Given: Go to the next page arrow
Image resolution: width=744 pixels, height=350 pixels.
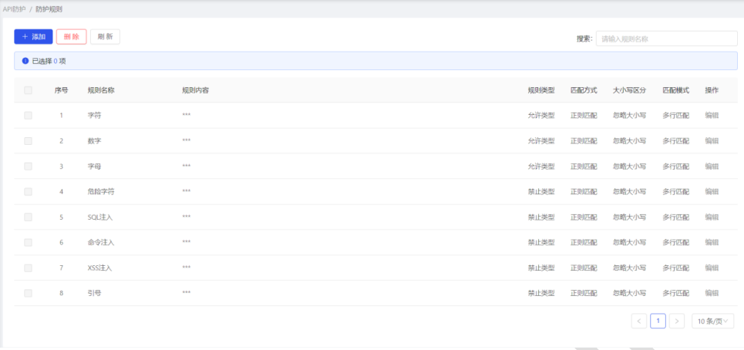Looking at the screenshot, I should [676, 321].
